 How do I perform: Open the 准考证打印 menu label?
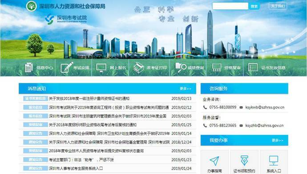pos(157,68)
